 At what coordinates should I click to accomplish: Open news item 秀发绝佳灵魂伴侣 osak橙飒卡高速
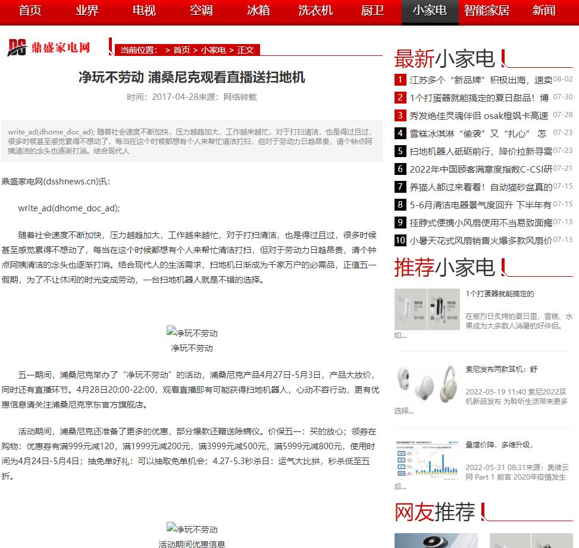[479, 115]
